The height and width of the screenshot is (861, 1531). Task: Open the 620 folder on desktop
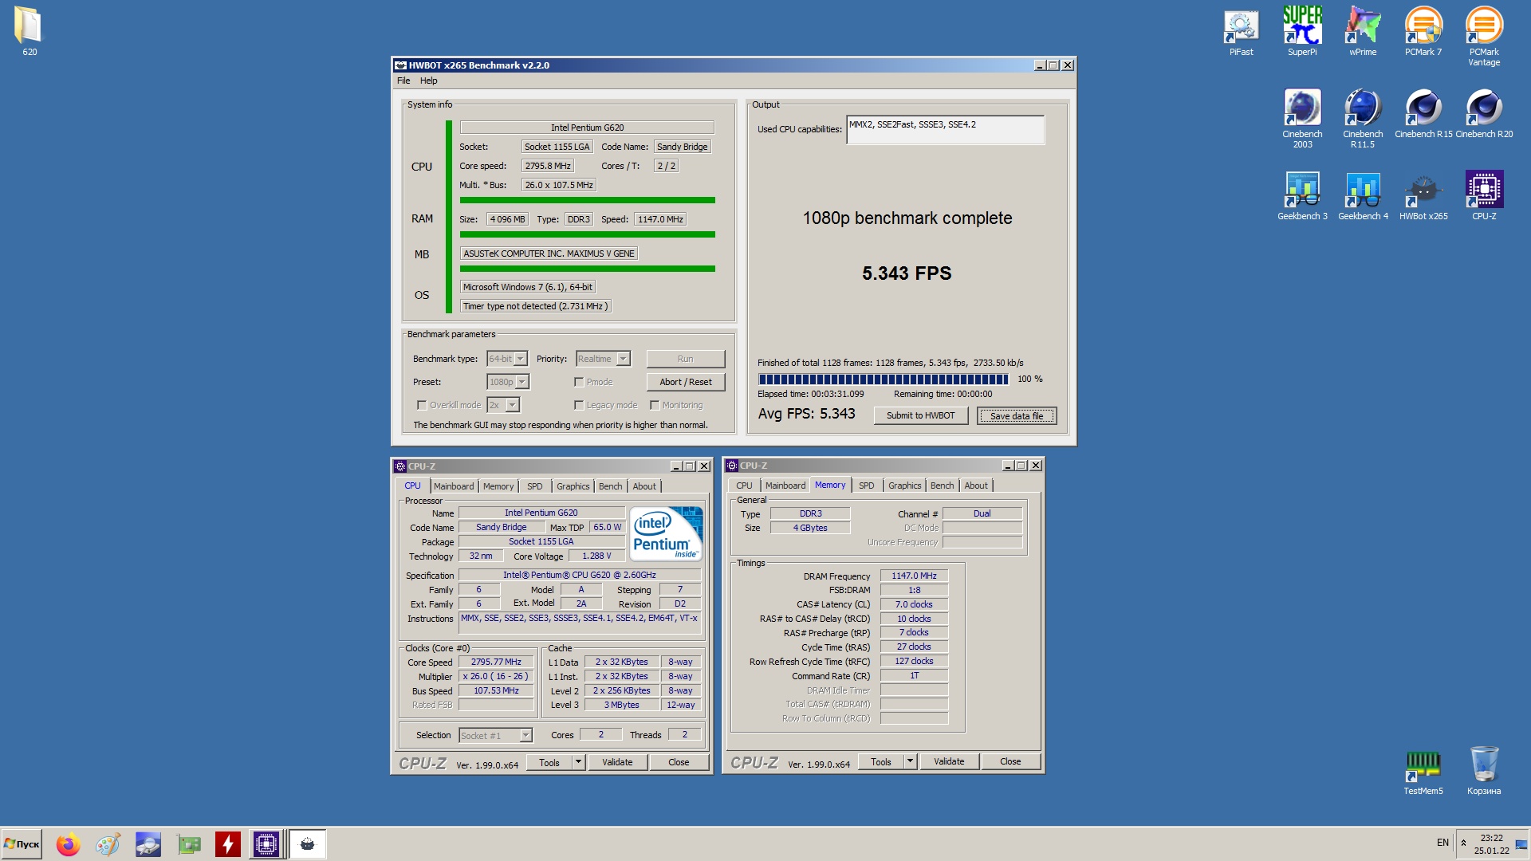click(x=29, y=31)
